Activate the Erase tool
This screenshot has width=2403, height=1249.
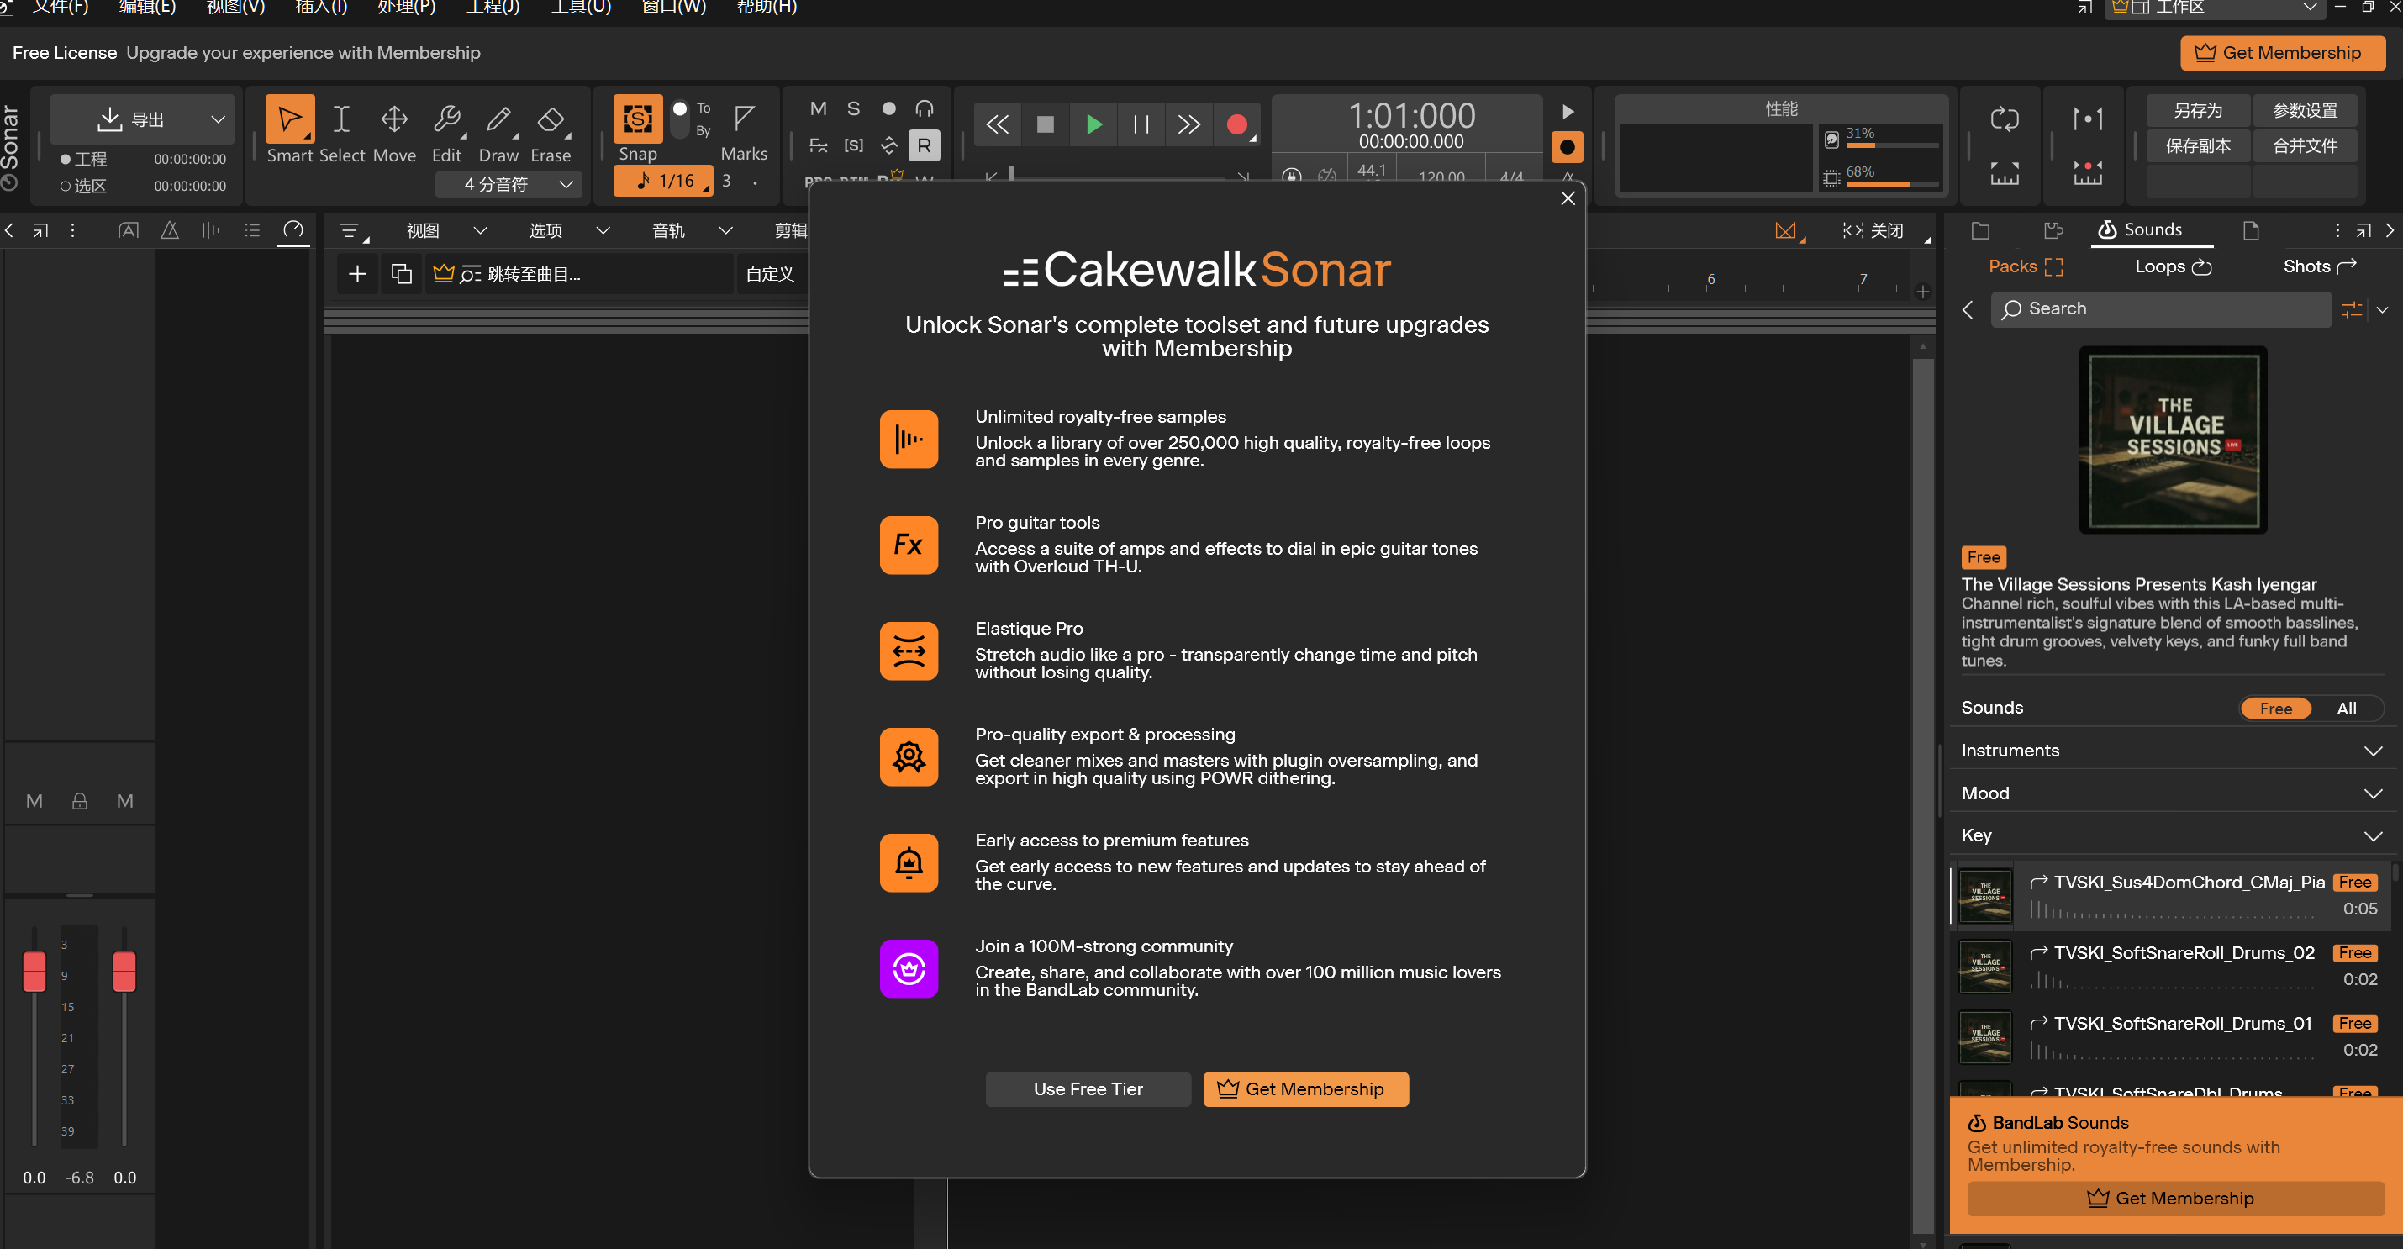tap(551, 119)
